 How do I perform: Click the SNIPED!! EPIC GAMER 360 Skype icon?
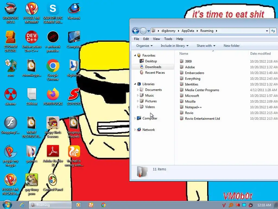coord(53,13)
